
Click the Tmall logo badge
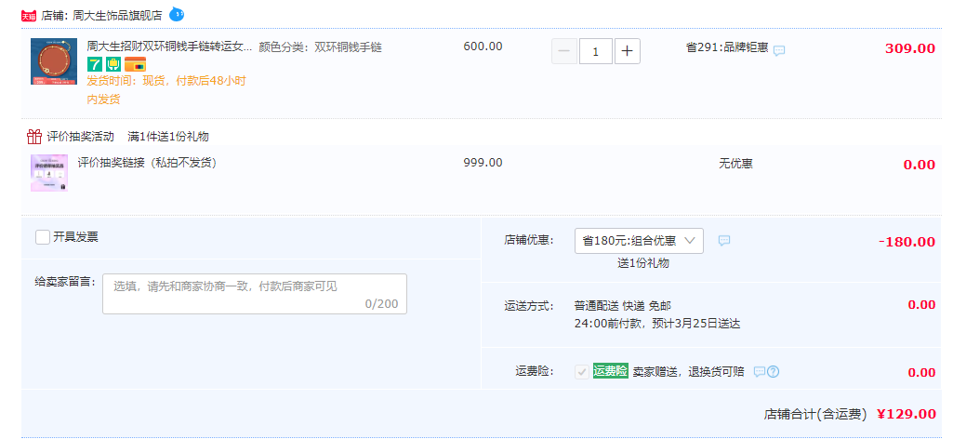[x=29, y=16]
